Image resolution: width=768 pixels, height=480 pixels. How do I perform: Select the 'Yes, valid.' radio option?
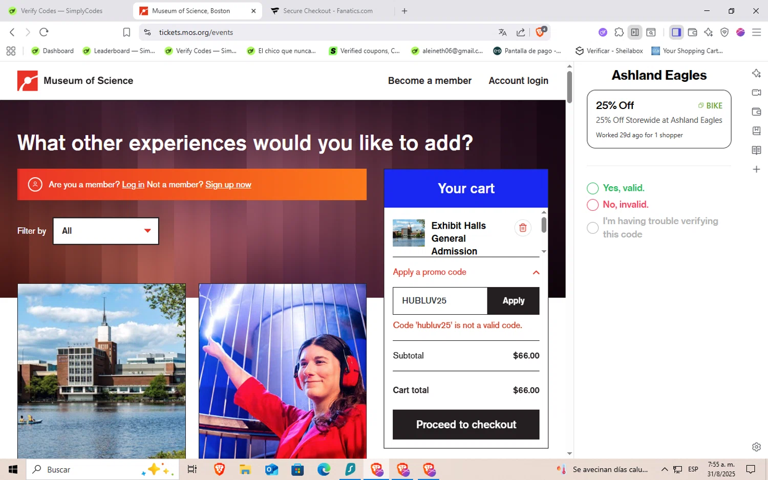tap(592, 188)
